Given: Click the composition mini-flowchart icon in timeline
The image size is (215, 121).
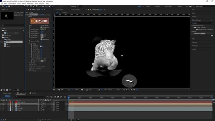Looking at the screenshot, I should [48, 97].
